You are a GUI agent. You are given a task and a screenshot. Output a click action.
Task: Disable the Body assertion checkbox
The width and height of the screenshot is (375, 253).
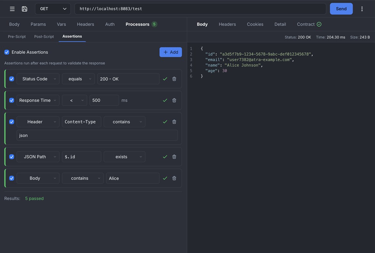click(12, 178)
